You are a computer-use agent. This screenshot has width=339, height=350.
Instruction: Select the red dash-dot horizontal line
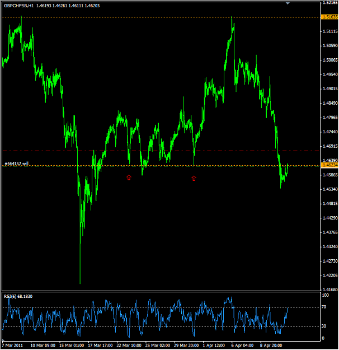click(x=161, y=151)
